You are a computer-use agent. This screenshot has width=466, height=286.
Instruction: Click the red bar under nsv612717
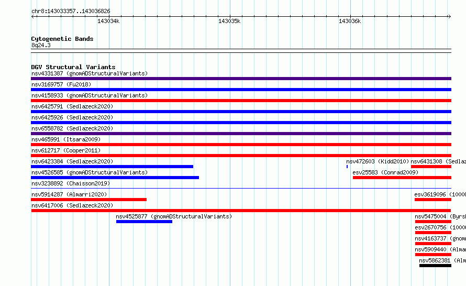pos(241,156)
